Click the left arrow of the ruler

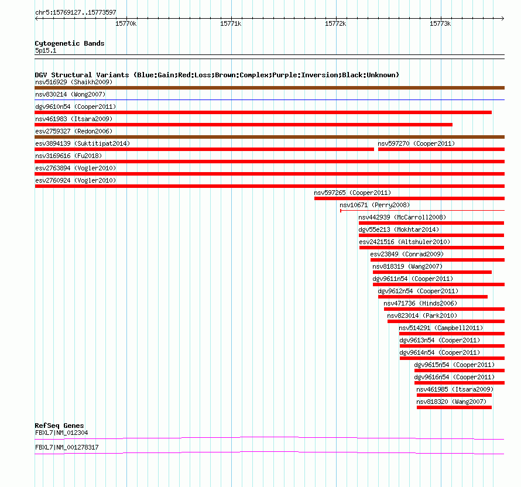36,19
